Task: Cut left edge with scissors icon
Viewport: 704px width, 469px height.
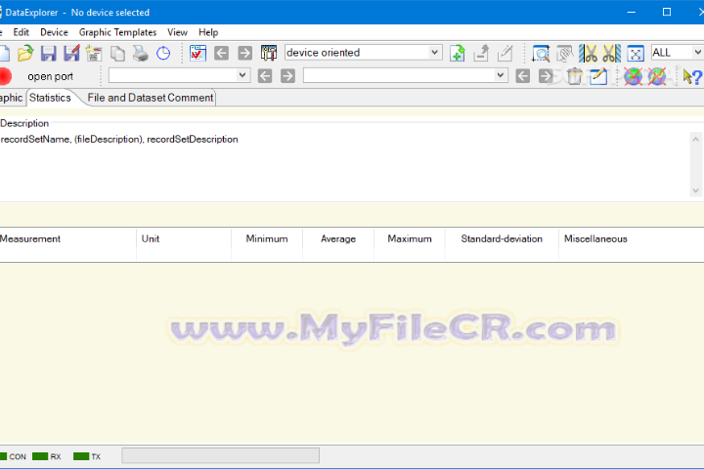Action: (x=589, y=53)
